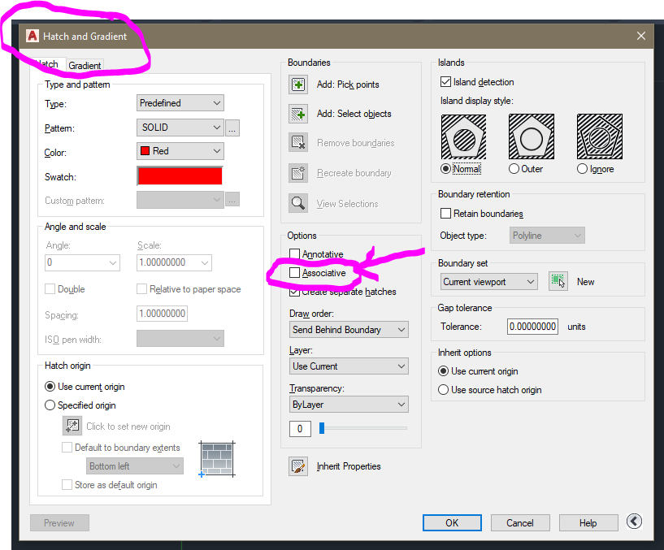The width and height of the screenshot is (664, 550).
Task: Select the Remove boundaries icon
Action: pos(299,143)
